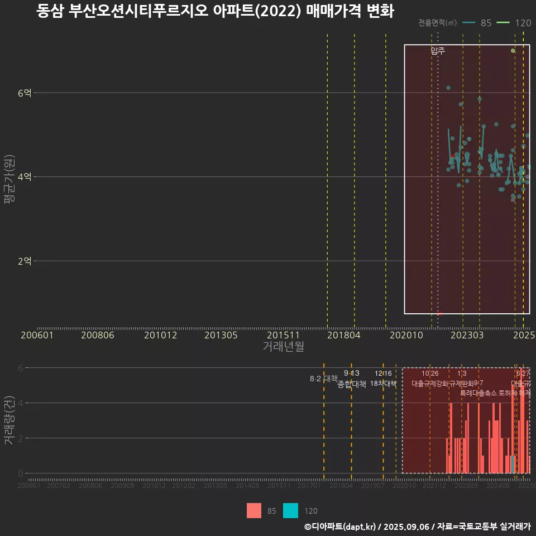
Task: Click '202010' on the price chart's date axis
Action: tap(406, 335)
